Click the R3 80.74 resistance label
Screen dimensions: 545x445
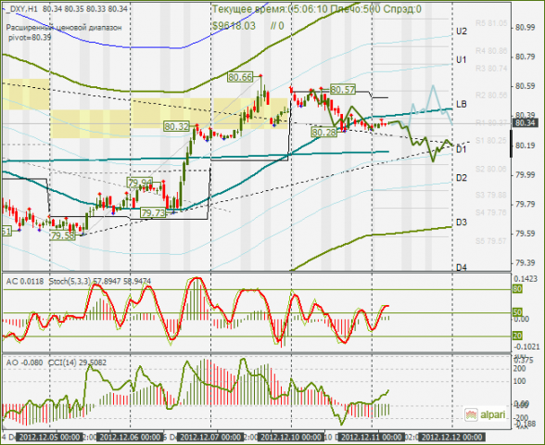coord(491,69)
